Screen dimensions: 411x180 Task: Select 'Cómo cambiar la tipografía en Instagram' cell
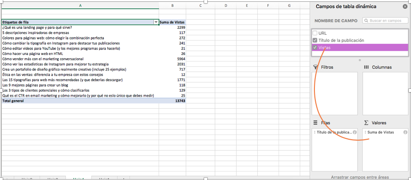tap(80, 44)
